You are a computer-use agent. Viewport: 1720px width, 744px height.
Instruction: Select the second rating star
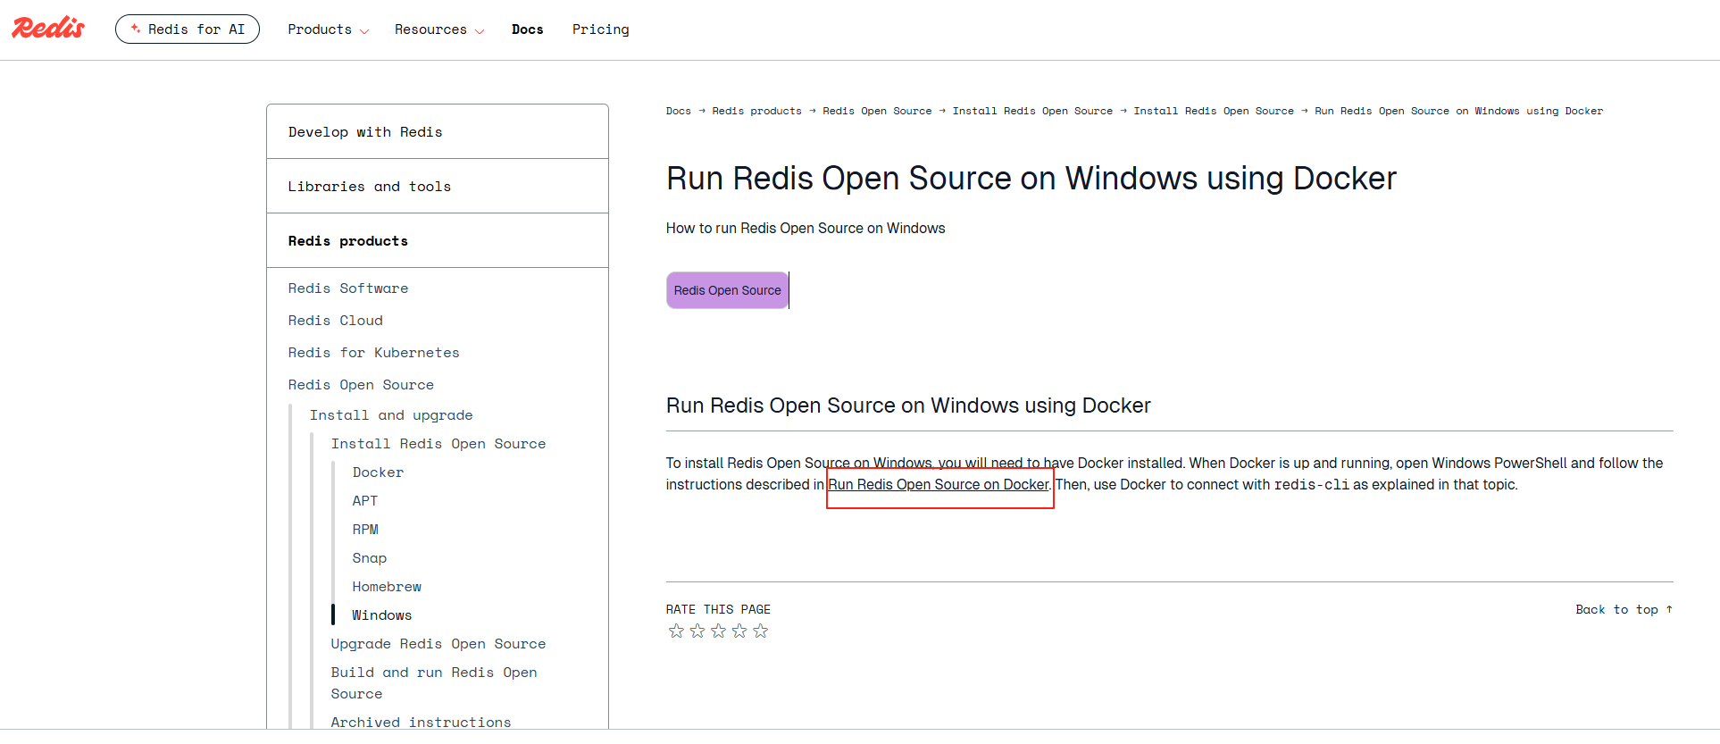tap(697, 631)
